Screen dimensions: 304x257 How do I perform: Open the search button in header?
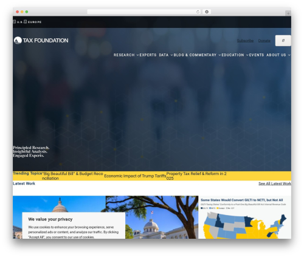click(283, 41)
